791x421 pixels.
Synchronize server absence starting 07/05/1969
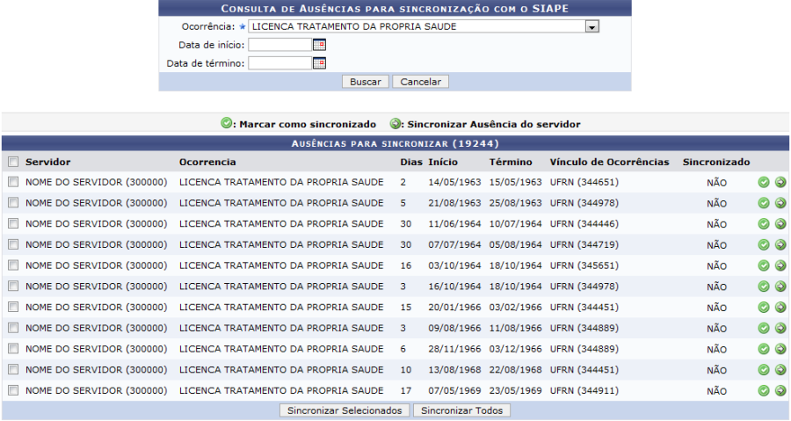click(780, 390)
